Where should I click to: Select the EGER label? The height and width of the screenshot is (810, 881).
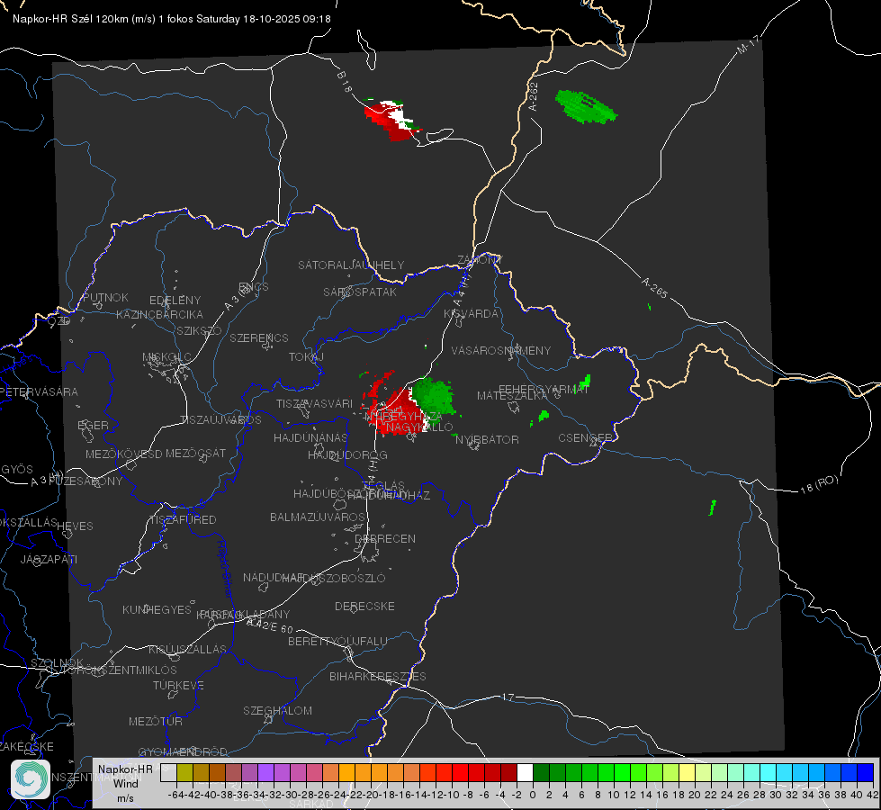pyautogui.click(x=94, y=426)
